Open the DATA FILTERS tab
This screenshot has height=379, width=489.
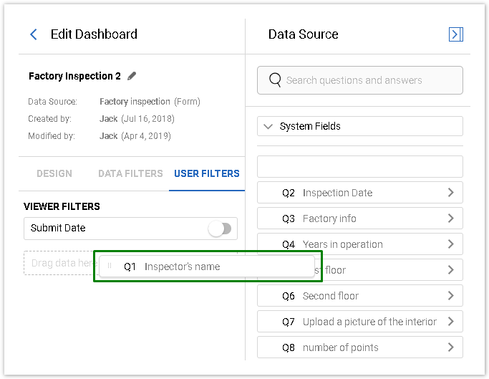pyautogui.click(x=130, y=173)
